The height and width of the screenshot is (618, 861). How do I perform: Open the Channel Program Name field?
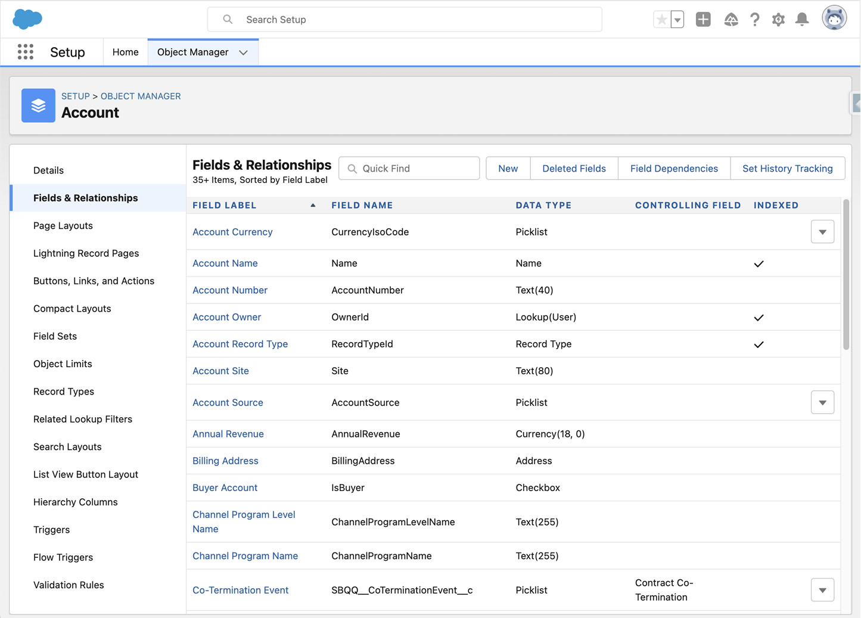tap(245, 556)
